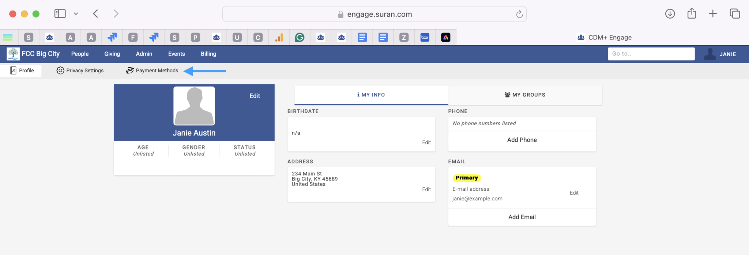This screenshot has height=255, width=749.
Task: Open the People menu
Action: click(x=80, y=54)
